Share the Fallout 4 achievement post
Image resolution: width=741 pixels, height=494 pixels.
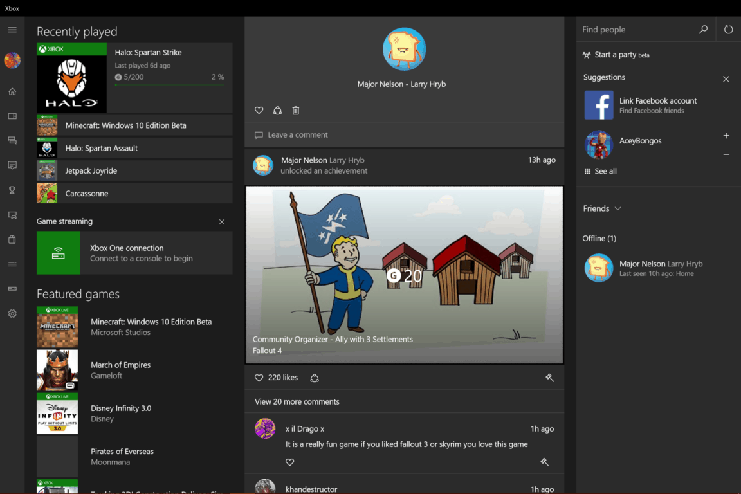[315, 378]
